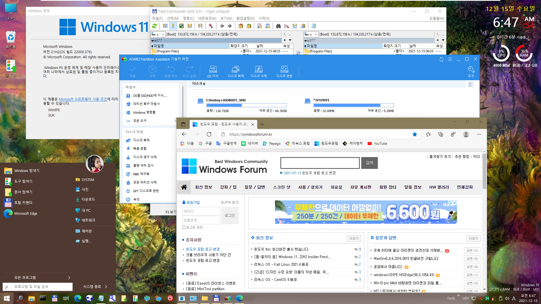Open AOMEI hamburger menu in title bar
541x304 pixels.
(450, 59)
